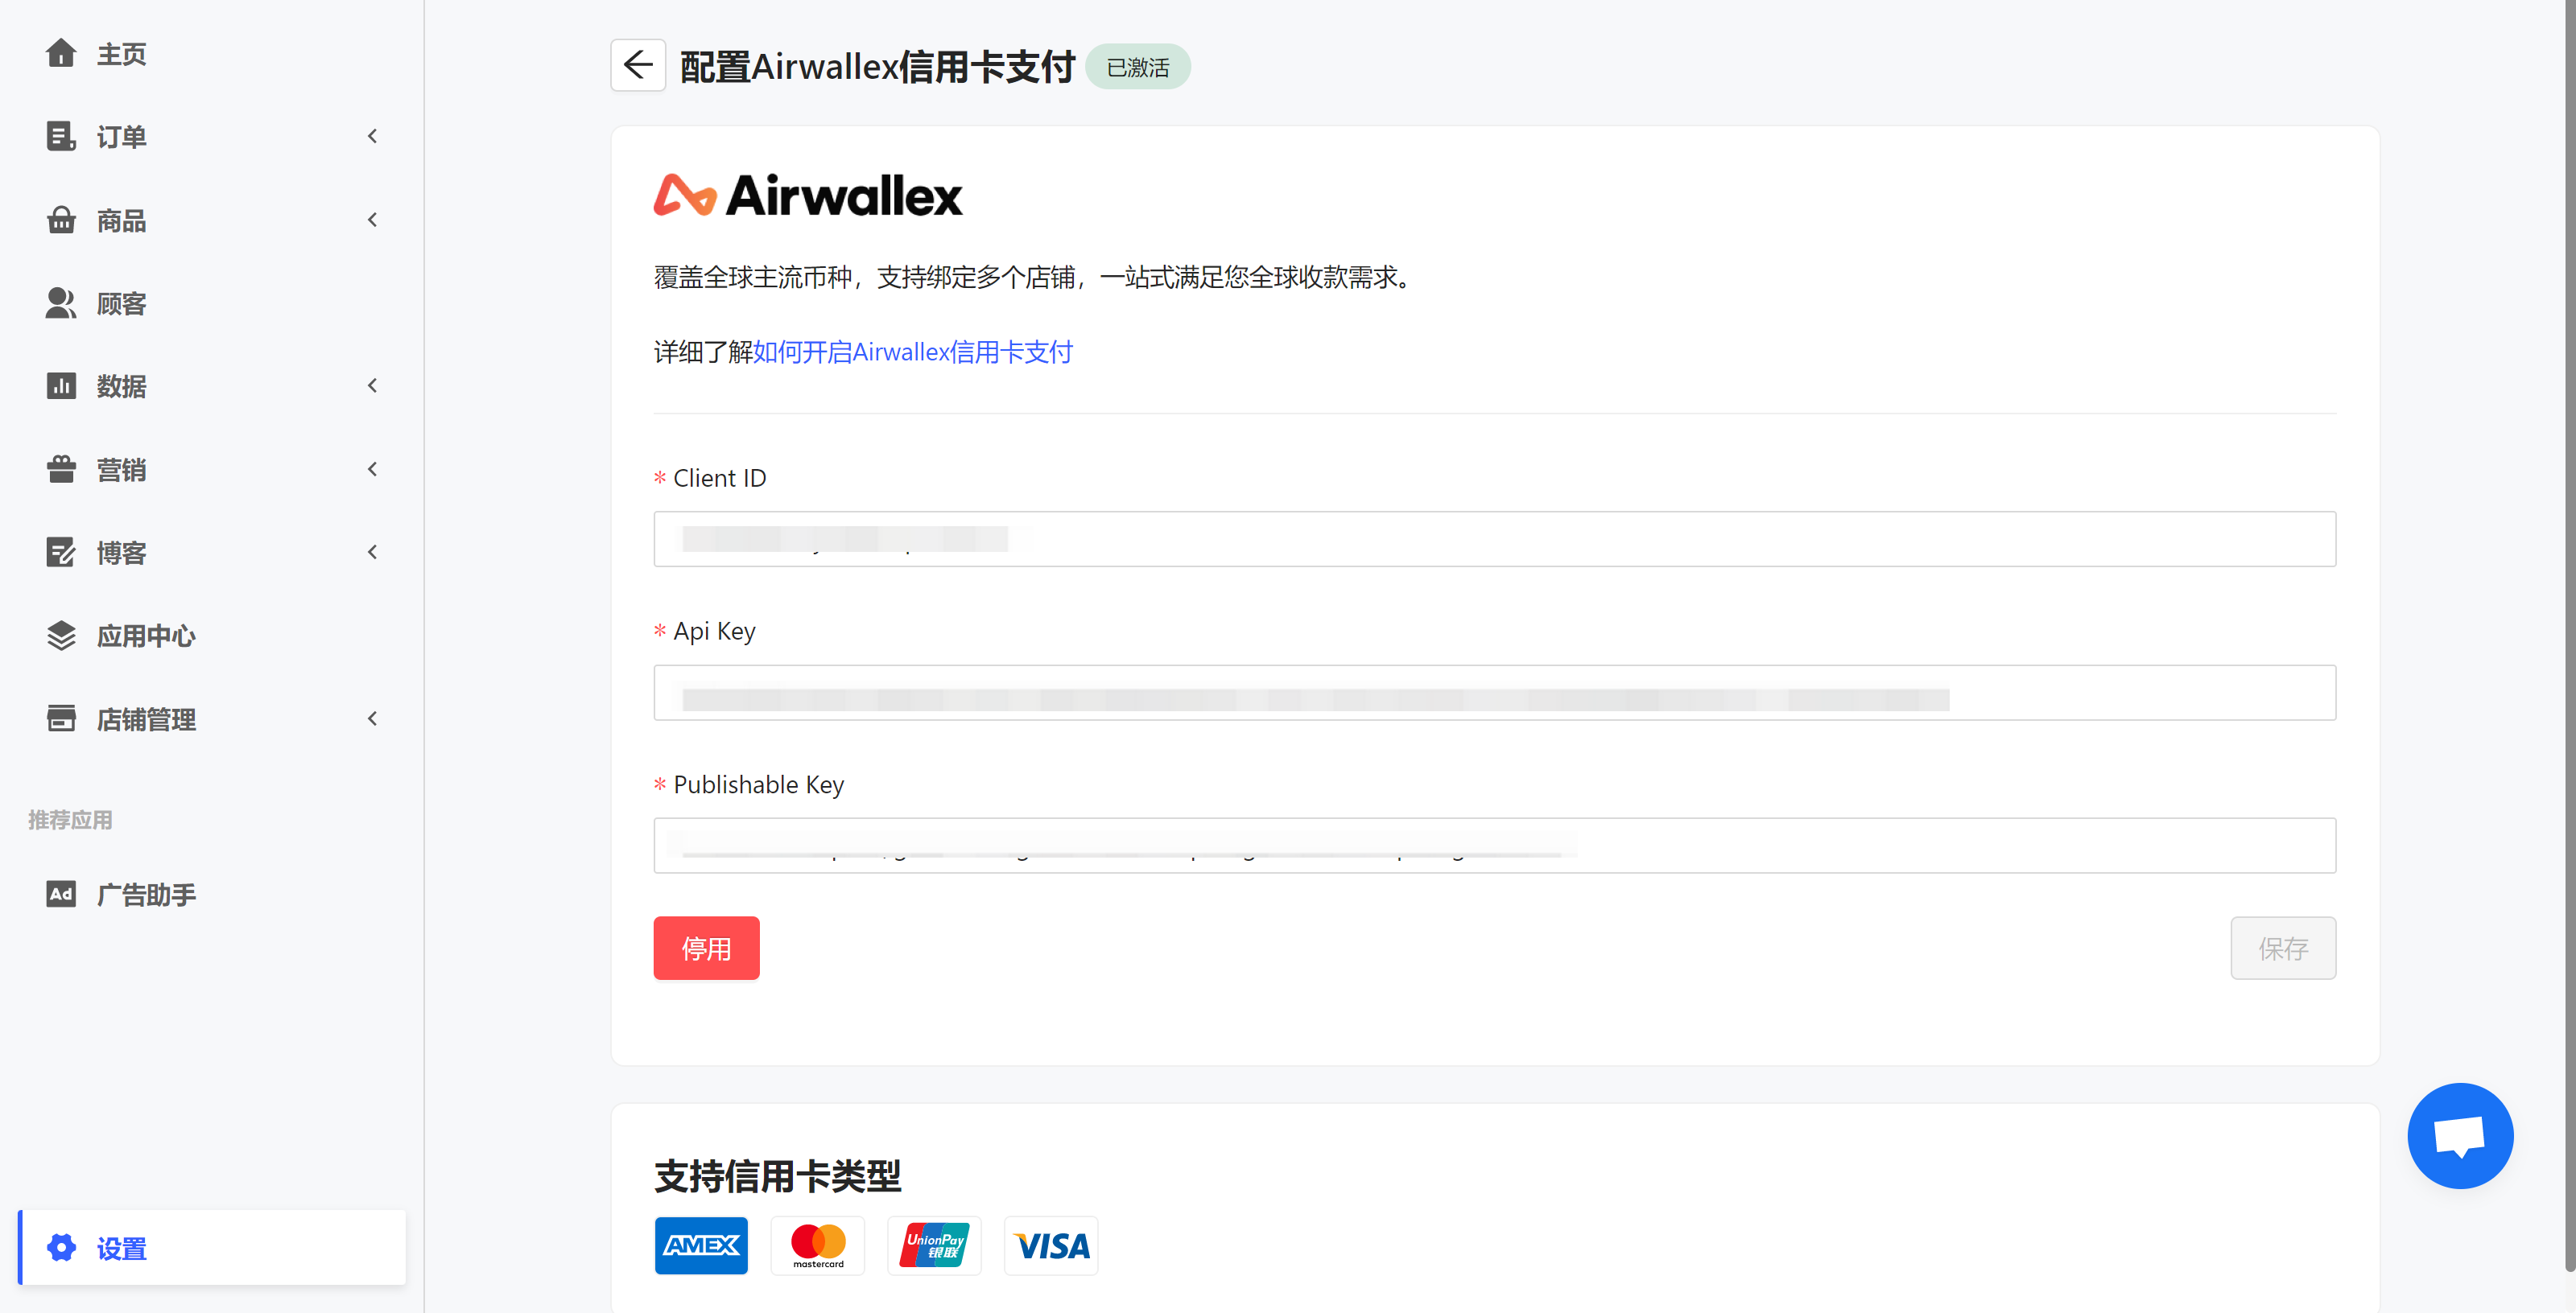The height and width of the screenshot is (1313, 2576).
Task: Click the data bar chart icon
Action: (x=61, y=385)
